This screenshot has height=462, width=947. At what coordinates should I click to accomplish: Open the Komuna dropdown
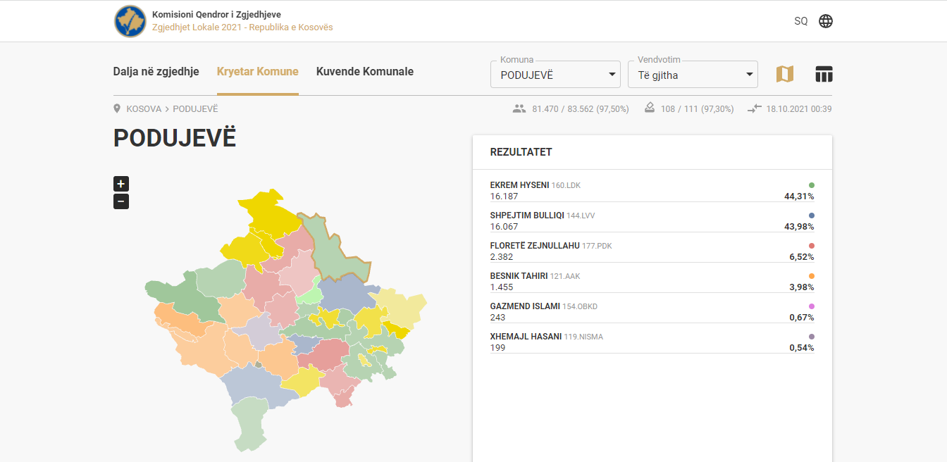tap(555, 75)
